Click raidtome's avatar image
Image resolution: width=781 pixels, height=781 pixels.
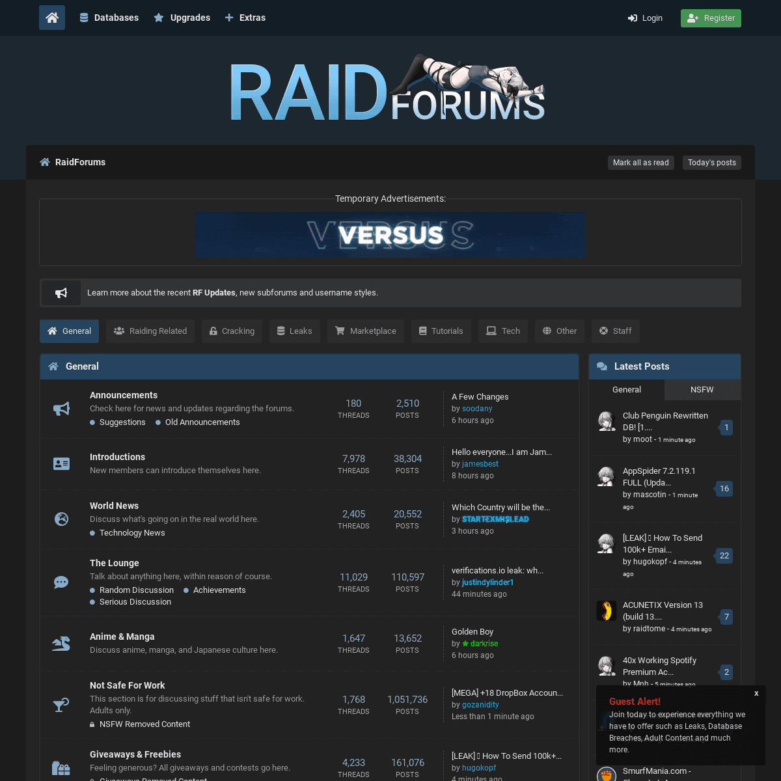point(607,610)
